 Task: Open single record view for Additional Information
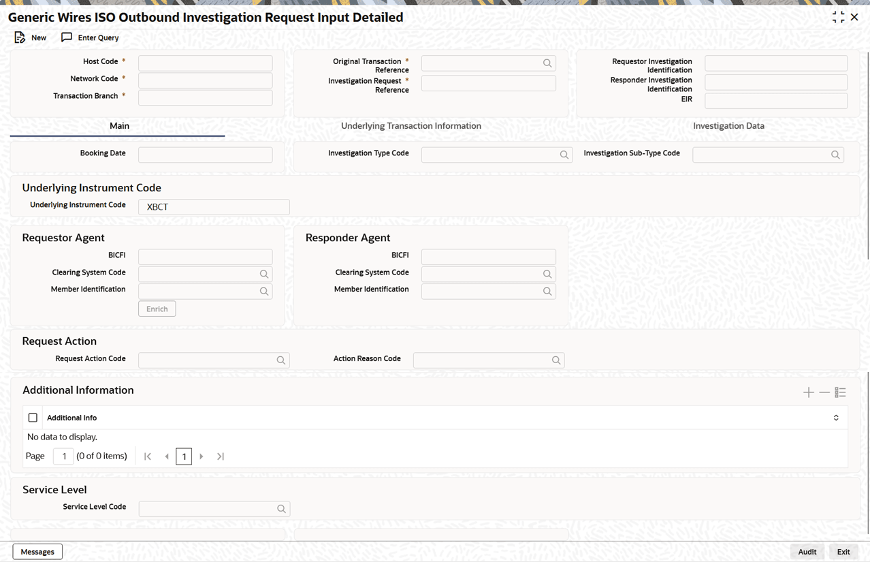click(841, 392)
